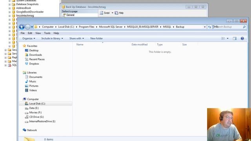The image size is (251, 141).
Task: Select Local Disk (C:) in breadcrumb
Action: [66, 27]
